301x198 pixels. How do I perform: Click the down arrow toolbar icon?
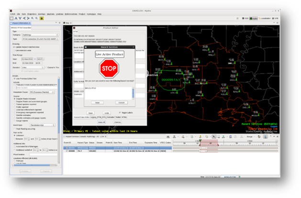coord(20,18)
